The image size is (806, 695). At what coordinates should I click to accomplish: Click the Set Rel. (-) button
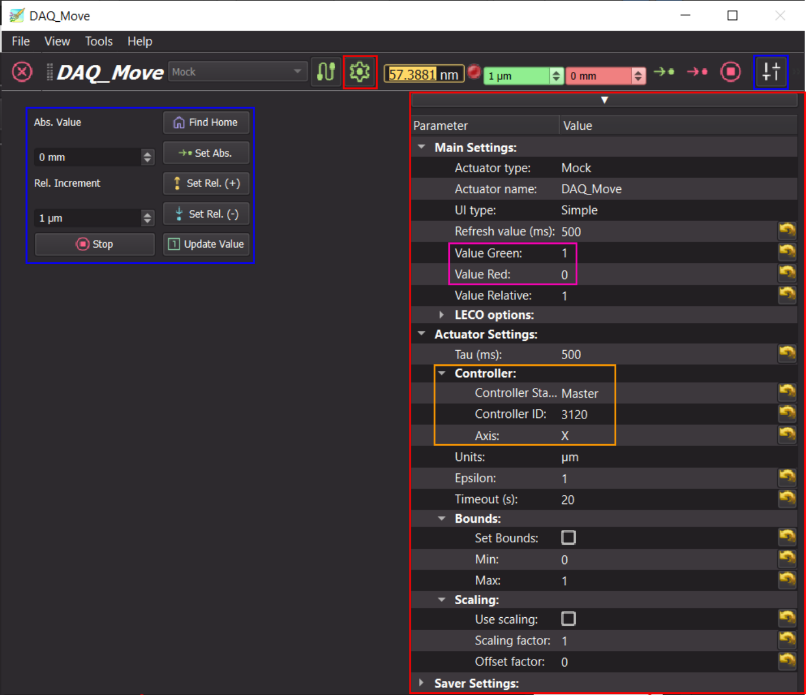[206, 214]
